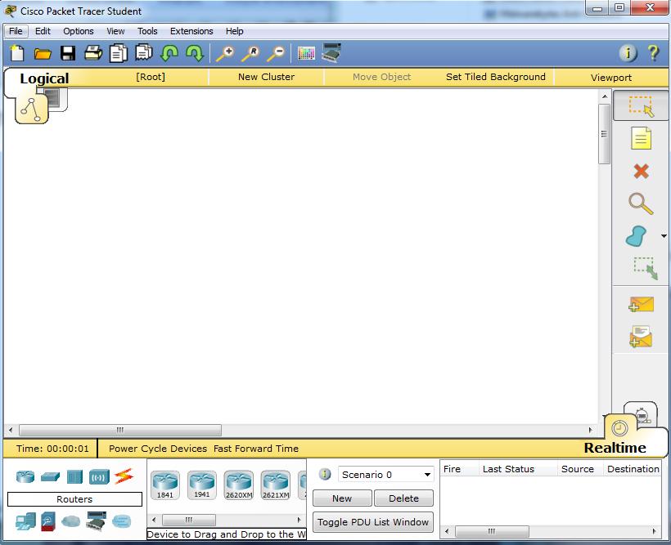Choose the Select tool in right panel
The image size is (671, 545).
click(641, 106)
